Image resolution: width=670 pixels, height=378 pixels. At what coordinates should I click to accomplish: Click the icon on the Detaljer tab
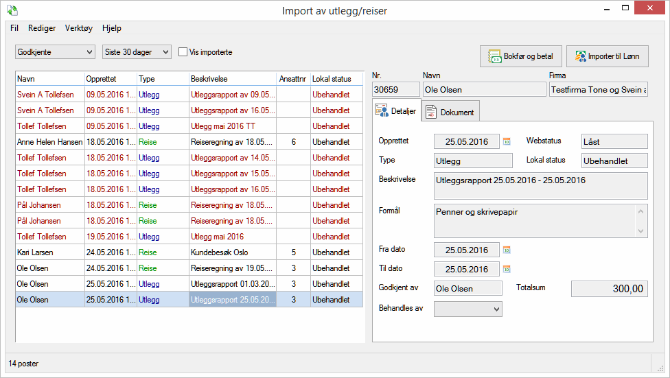(x=382, y=110)
